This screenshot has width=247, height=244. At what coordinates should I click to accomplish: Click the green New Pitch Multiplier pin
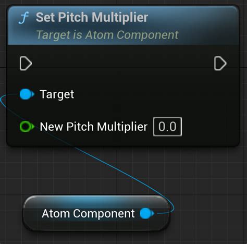point(27,127)
